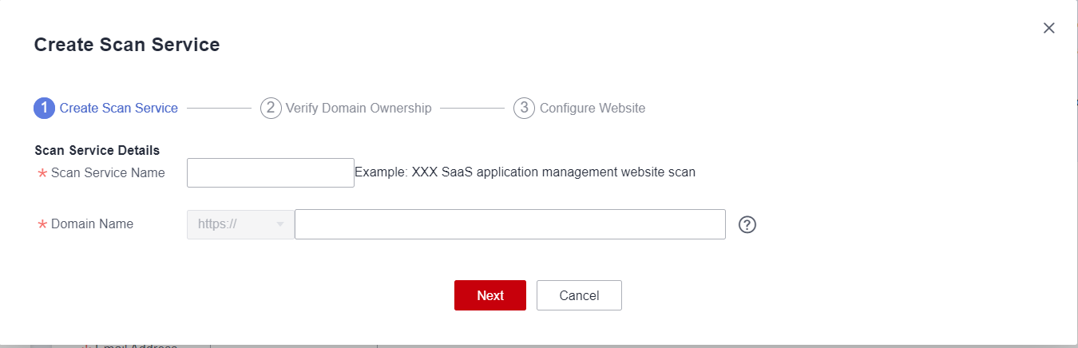The height and width of the screenshot is (348, 1078).
Task: Open the Domain Name help question mark
Action: pyautogui.click(x=747, y=225)
